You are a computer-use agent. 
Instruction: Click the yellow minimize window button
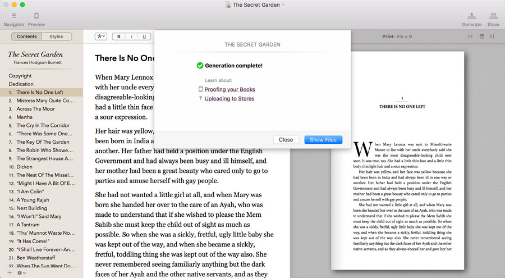[x=14, y=4]
